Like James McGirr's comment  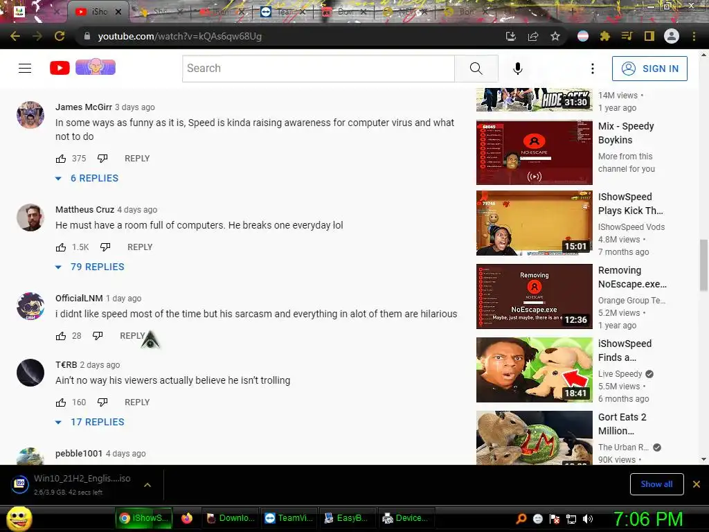click(61, 159)
